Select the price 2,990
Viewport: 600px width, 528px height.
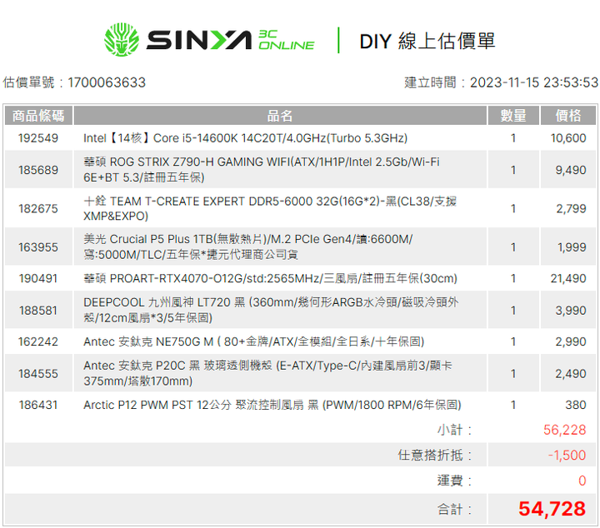coord(571,341)
